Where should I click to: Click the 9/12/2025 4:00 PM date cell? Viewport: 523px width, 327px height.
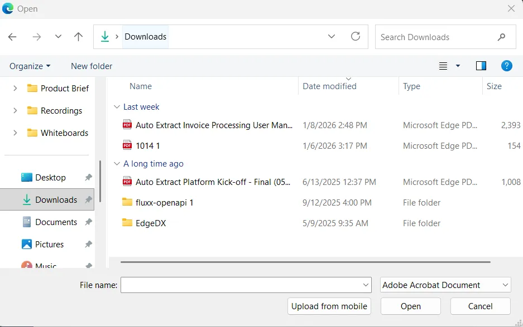(337, 203)
